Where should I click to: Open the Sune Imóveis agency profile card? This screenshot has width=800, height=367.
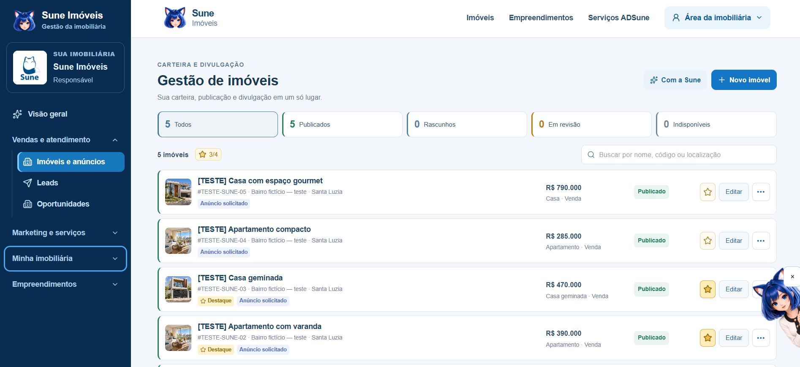[x=65, y=68]
